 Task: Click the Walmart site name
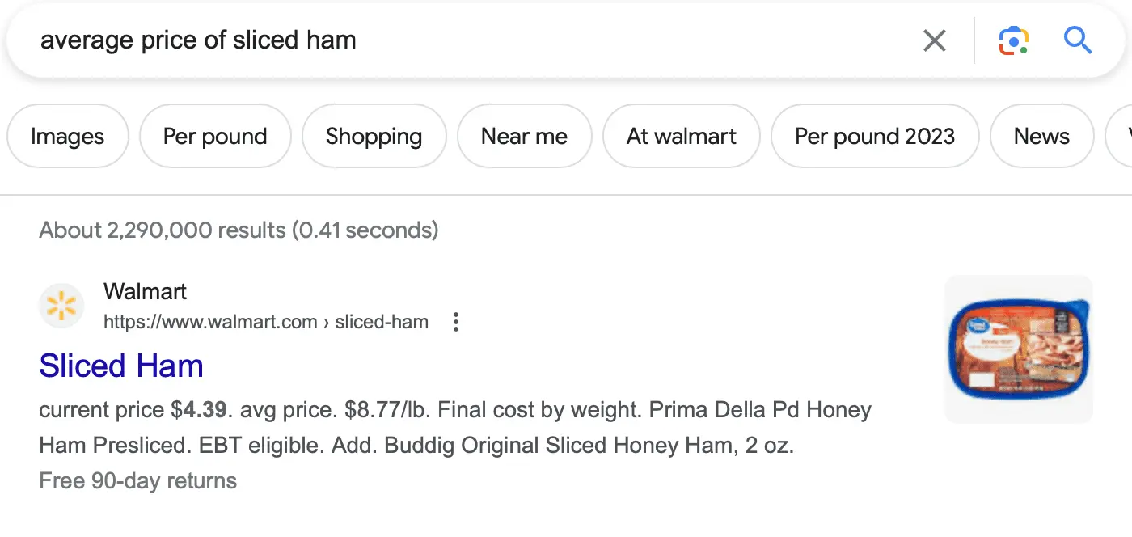pos(146,292)
